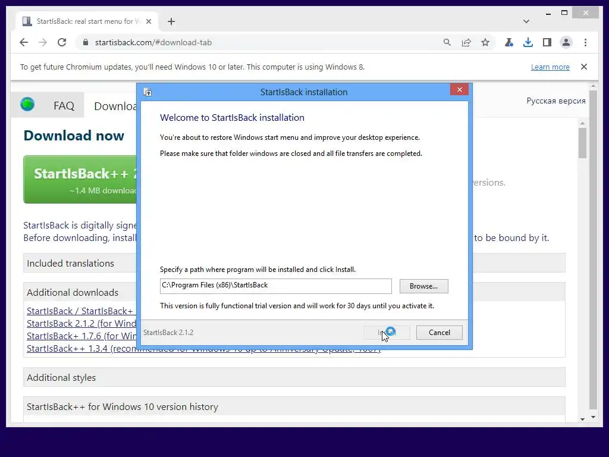Screen dimensions: 609x457
Task: Click the page vertical scrollbar thumb
Action: tap(593, 250)
